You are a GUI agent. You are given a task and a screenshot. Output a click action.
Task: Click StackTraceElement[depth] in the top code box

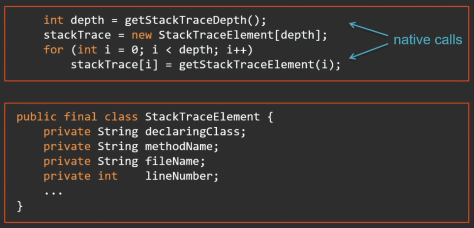tap(242, 35)
